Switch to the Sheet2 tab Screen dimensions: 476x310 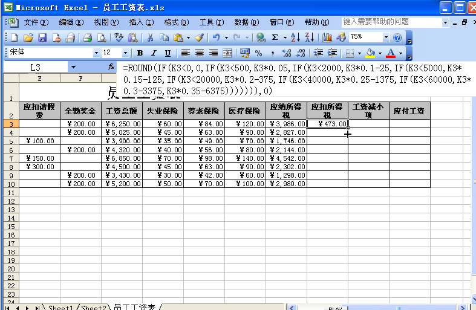pyautogui.click(x=94, y=307)
